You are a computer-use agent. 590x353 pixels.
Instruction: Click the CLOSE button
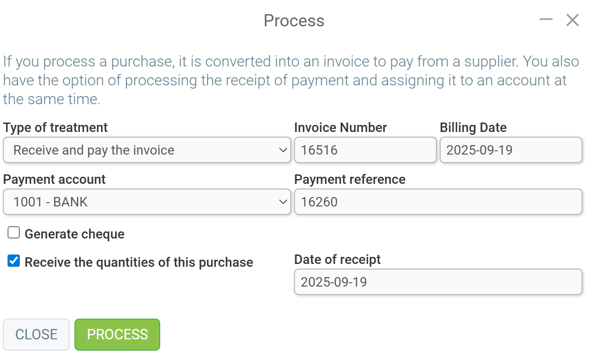click(x=36, y=335)
